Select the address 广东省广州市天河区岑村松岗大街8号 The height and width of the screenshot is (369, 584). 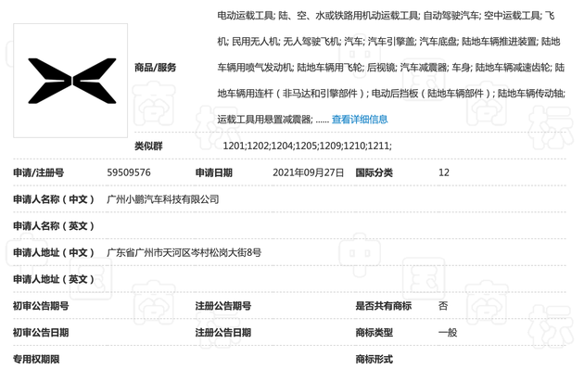tap(184, 252)
